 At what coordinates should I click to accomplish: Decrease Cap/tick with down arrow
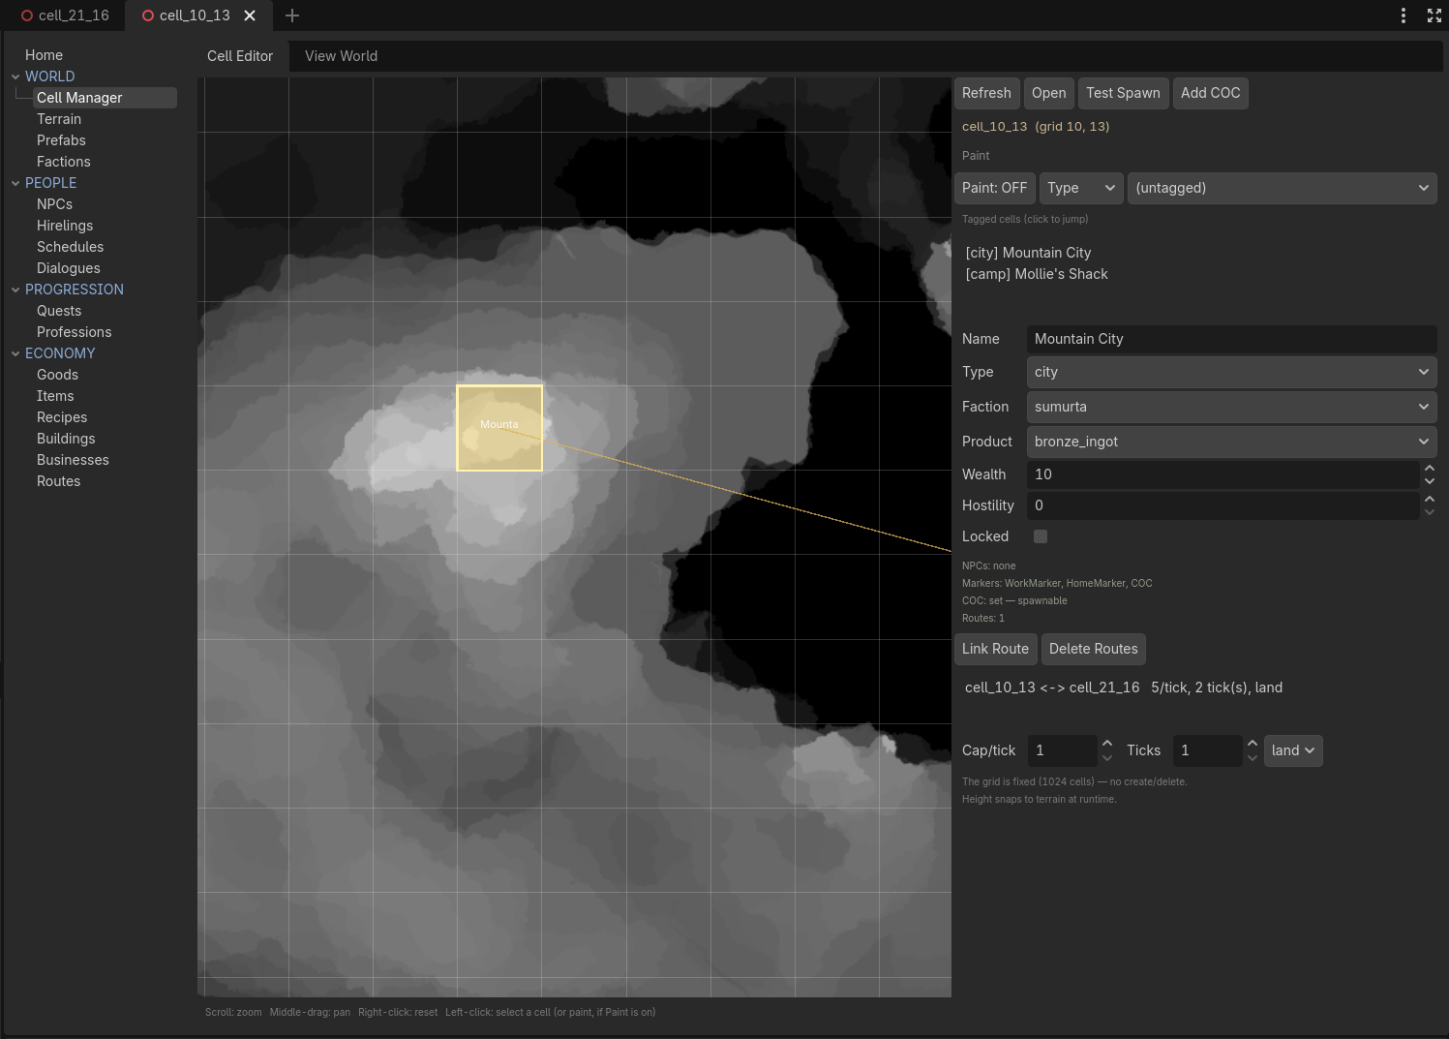(x=1107, y=757)
